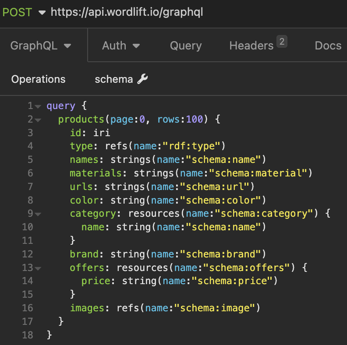
Task: Click line number 10 in the gutter
Action: [x=28, y=227]
